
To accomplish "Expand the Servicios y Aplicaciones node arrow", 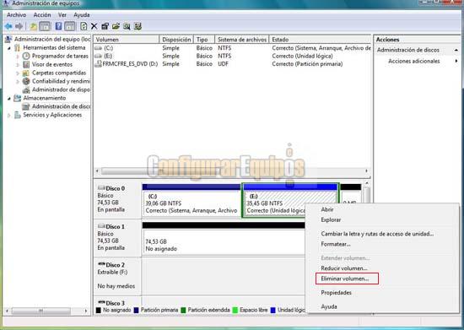I will point(9,115).
